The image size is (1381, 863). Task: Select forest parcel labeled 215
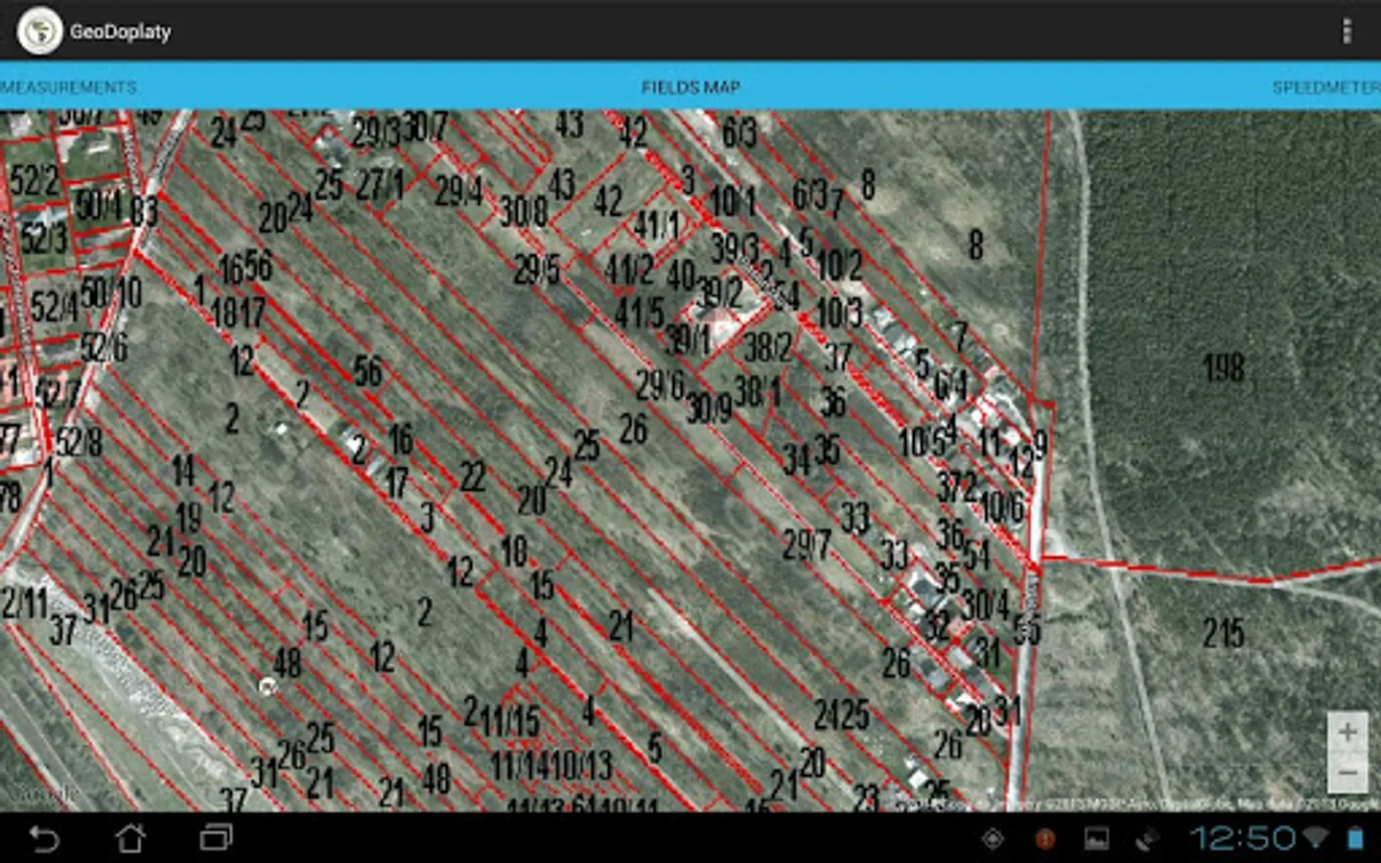(1224, 633)
